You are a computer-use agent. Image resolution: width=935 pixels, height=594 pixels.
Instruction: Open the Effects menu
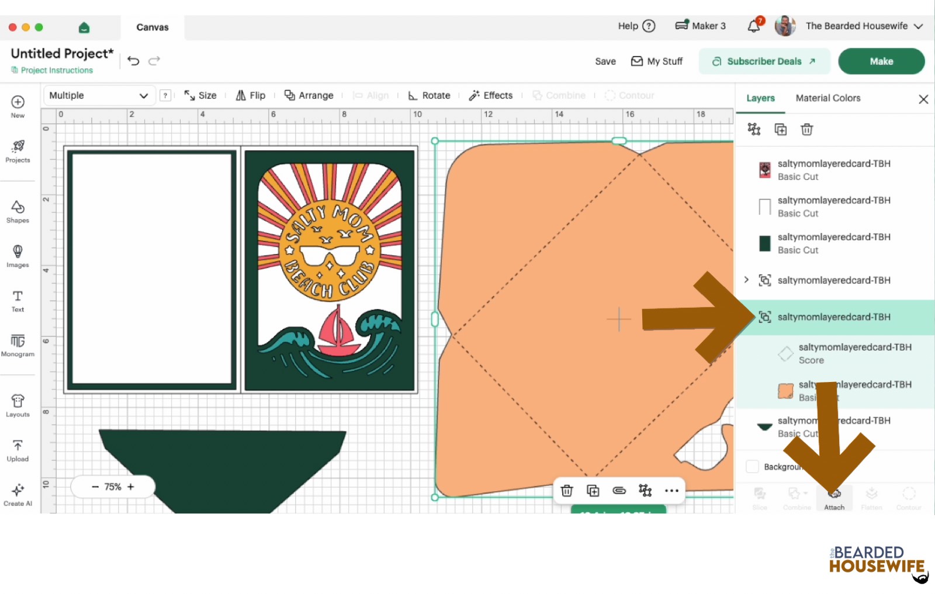[490, 95]
